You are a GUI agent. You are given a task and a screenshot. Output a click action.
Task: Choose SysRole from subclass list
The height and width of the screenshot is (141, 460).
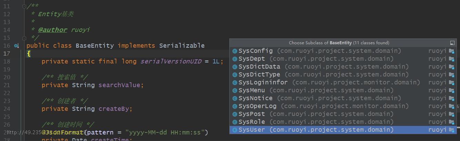[x=343, y=122]
